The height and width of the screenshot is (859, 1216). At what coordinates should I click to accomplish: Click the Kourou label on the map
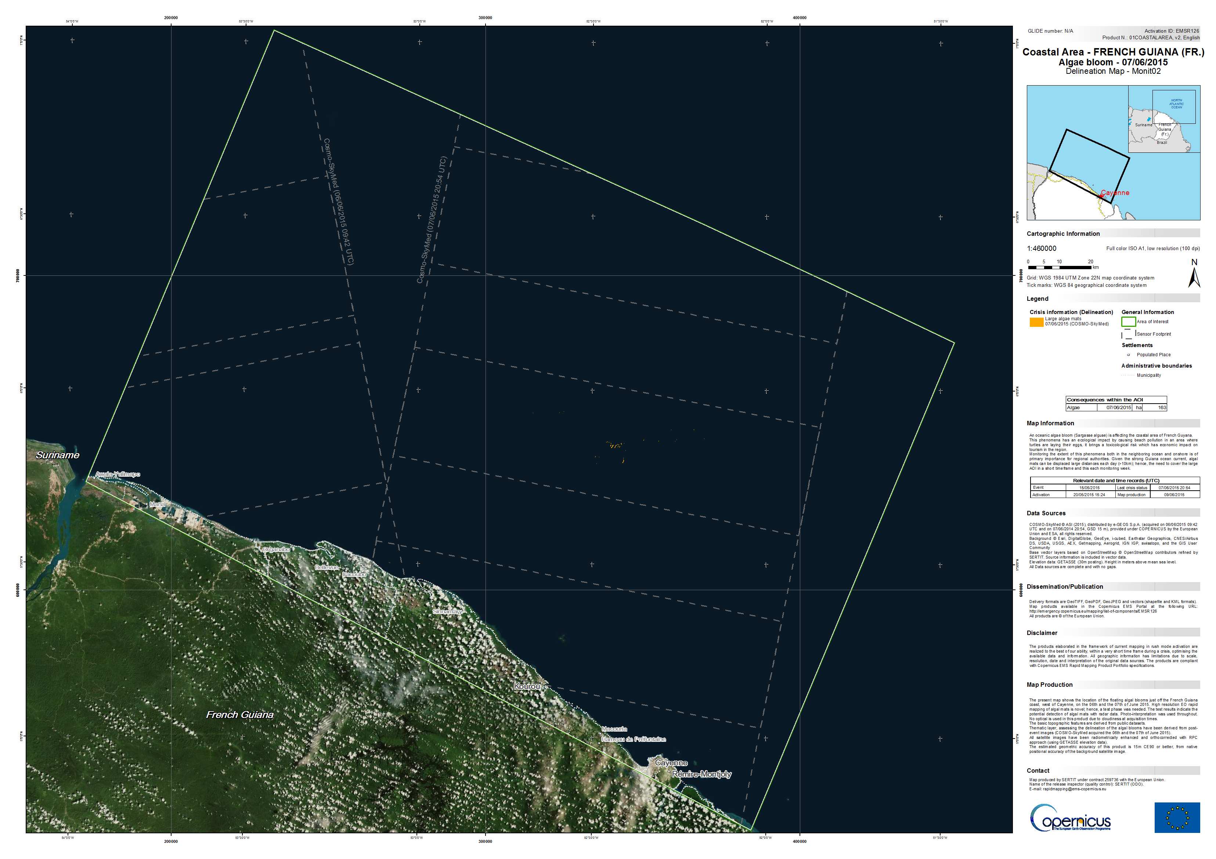[527, 686]
